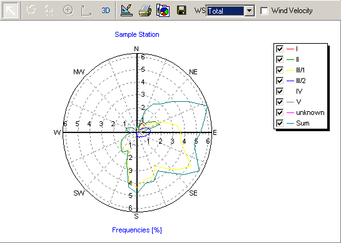Click the unknown legend label
Image resolution: width=341 pixels, height=243 pixels.
tap(310, 112)
